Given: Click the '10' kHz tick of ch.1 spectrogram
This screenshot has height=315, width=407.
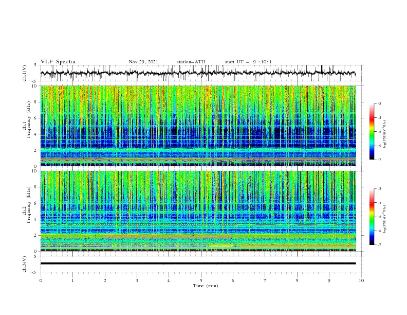Looking at the screenshot, I should click(34, 86).
